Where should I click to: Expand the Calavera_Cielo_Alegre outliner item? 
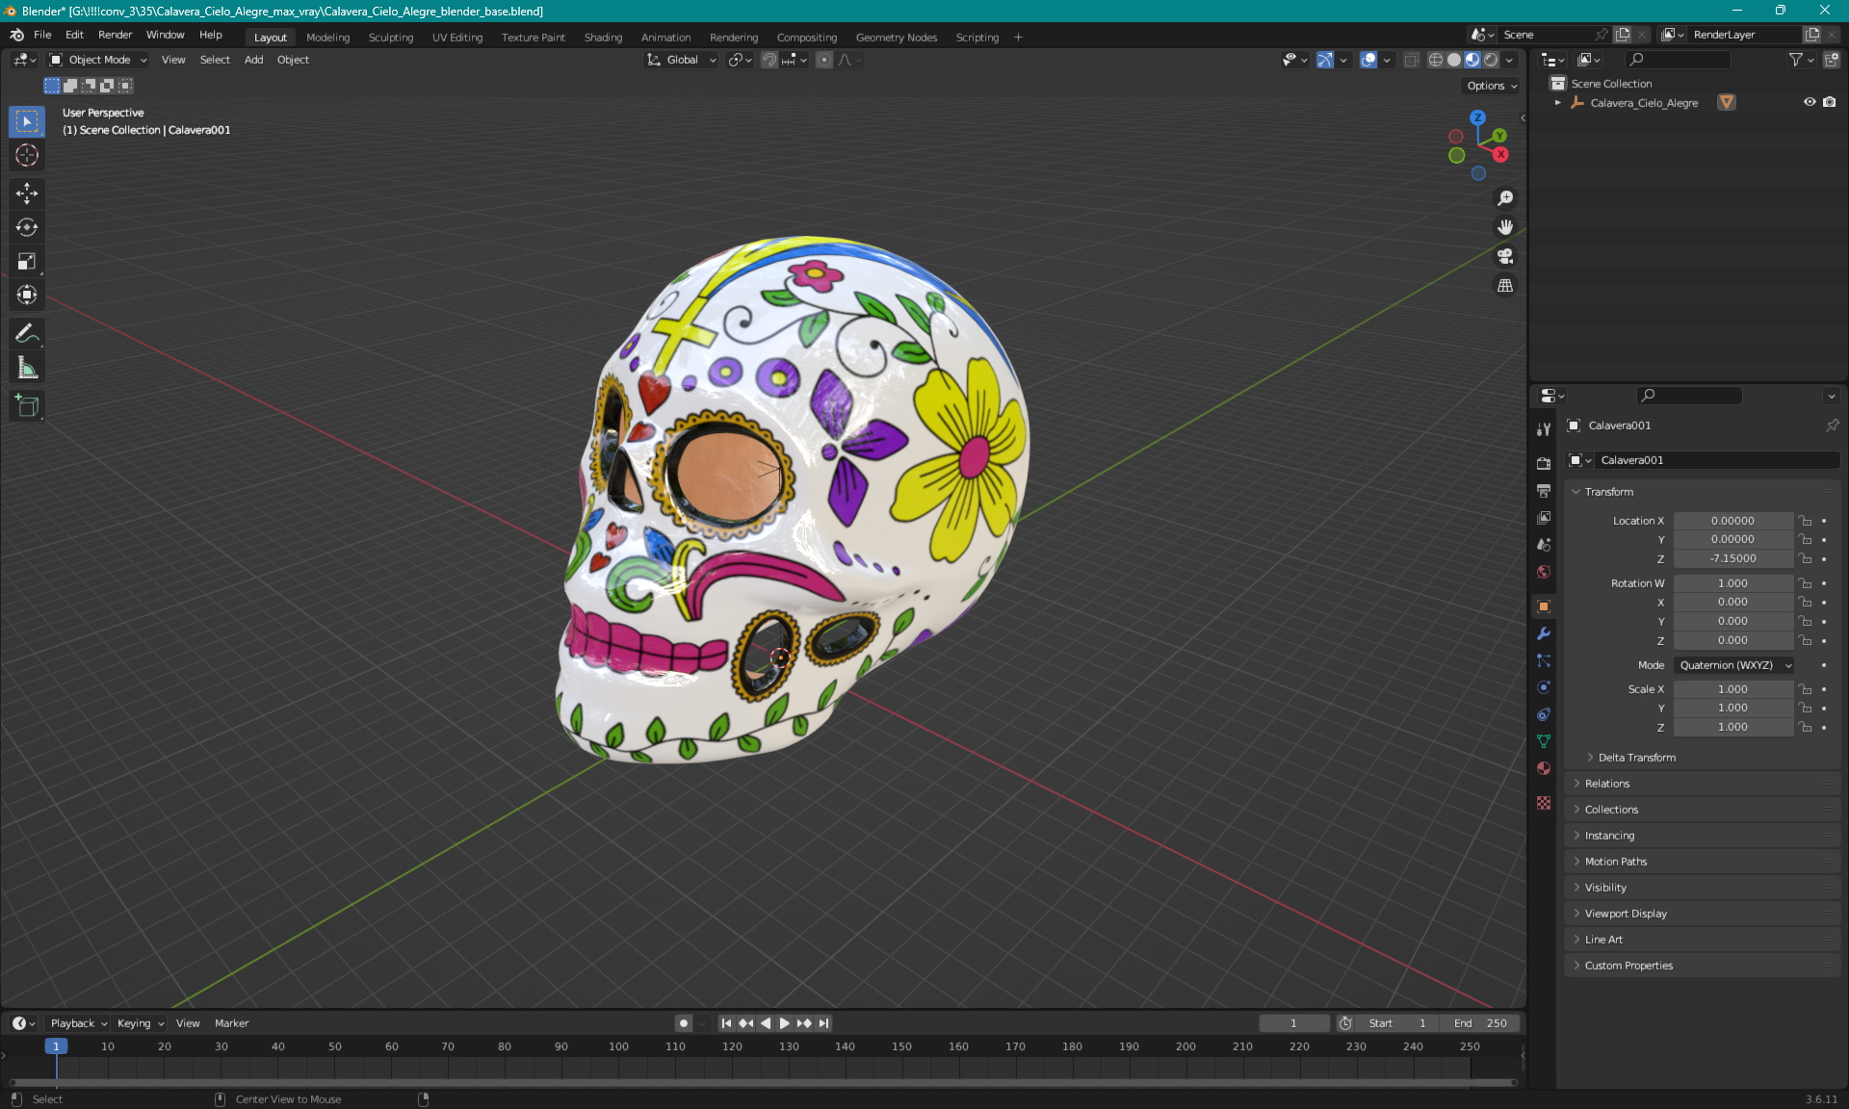pos(1557,102)
